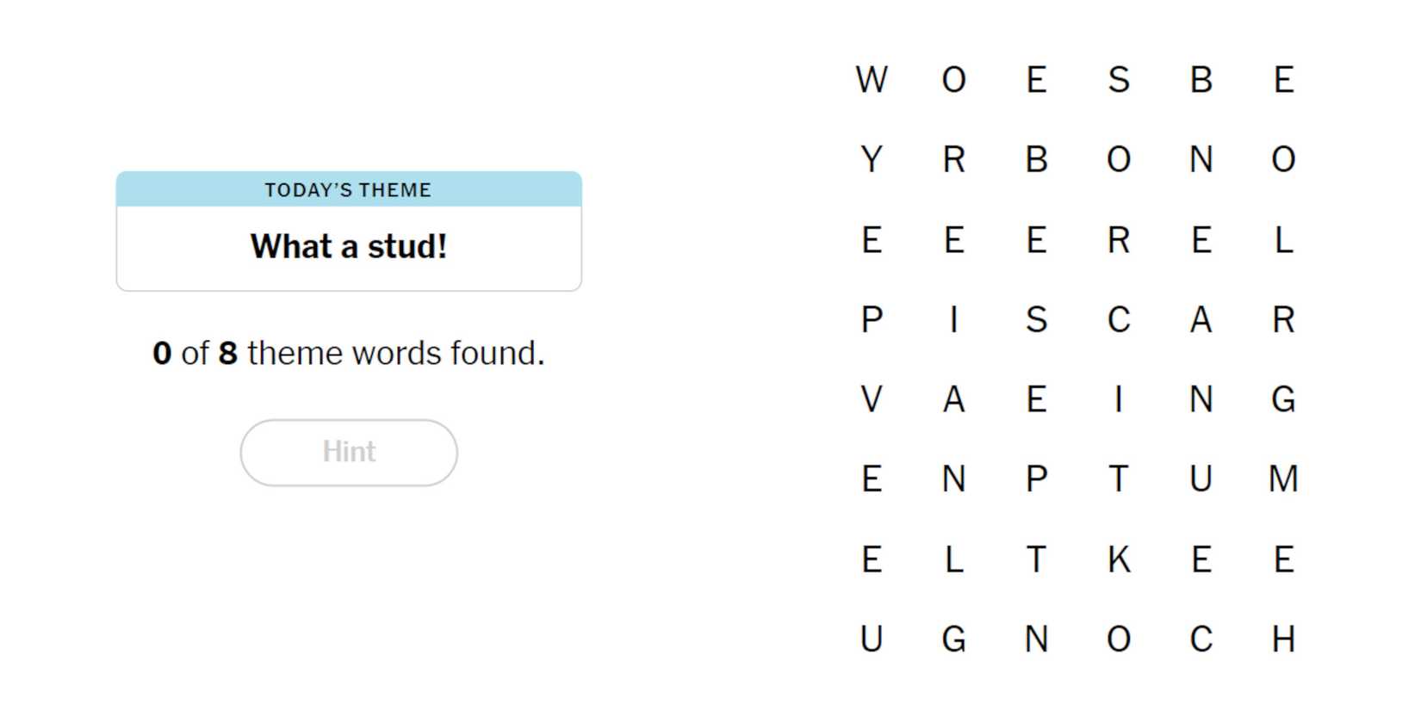Select the letter M on the right edge
The width and height of the screenshot is (1421, 710).
[x=1283, y=479]
